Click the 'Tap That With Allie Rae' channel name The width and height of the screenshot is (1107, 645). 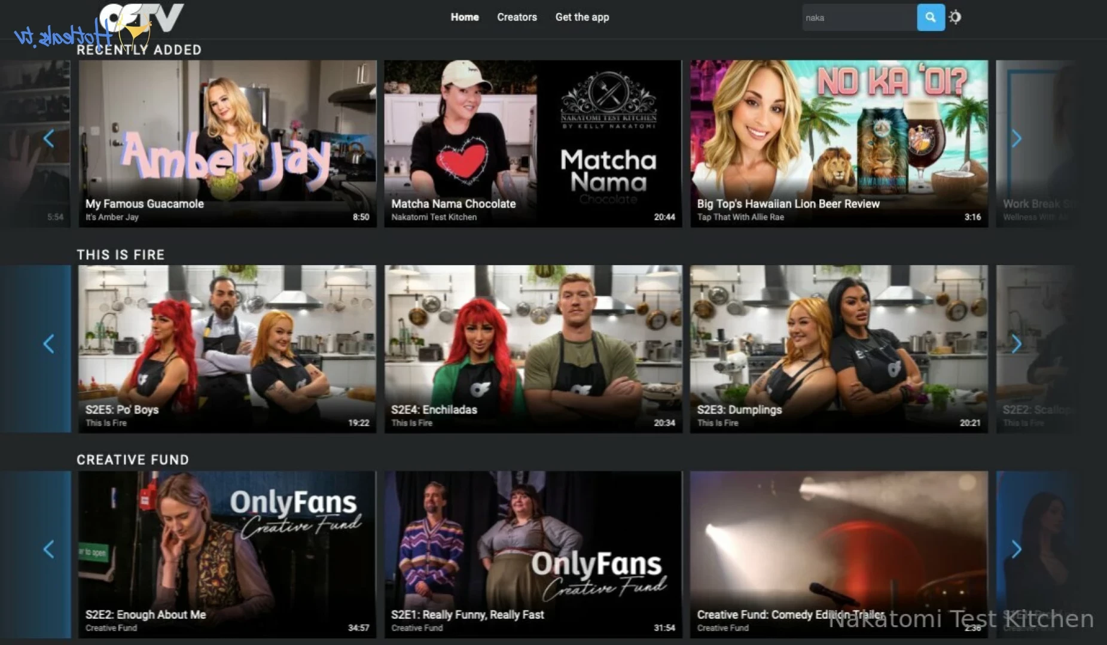pos(740,217)
